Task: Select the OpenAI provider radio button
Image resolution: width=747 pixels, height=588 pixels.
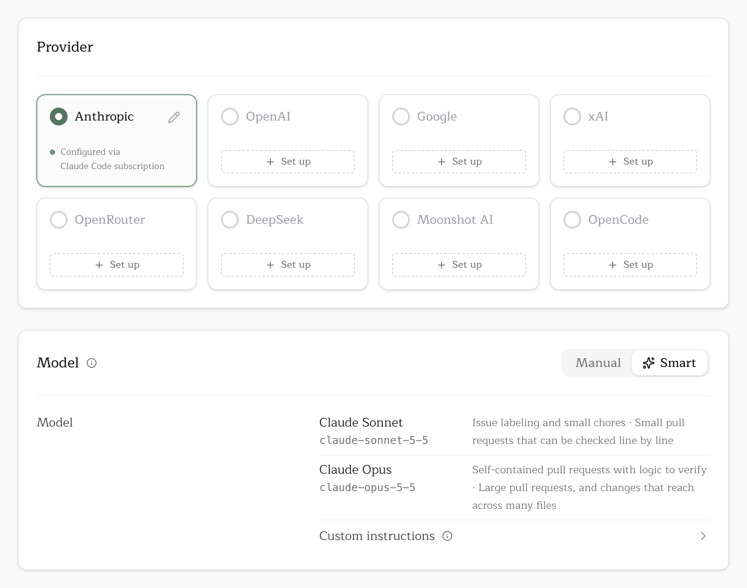Action: [230, 117]
